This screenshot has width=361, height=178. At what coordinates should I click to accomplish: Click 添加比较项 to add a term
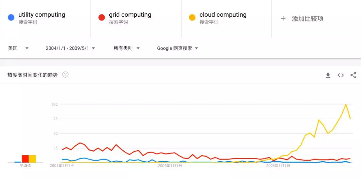pyautogui.click(x=308, y=19)
